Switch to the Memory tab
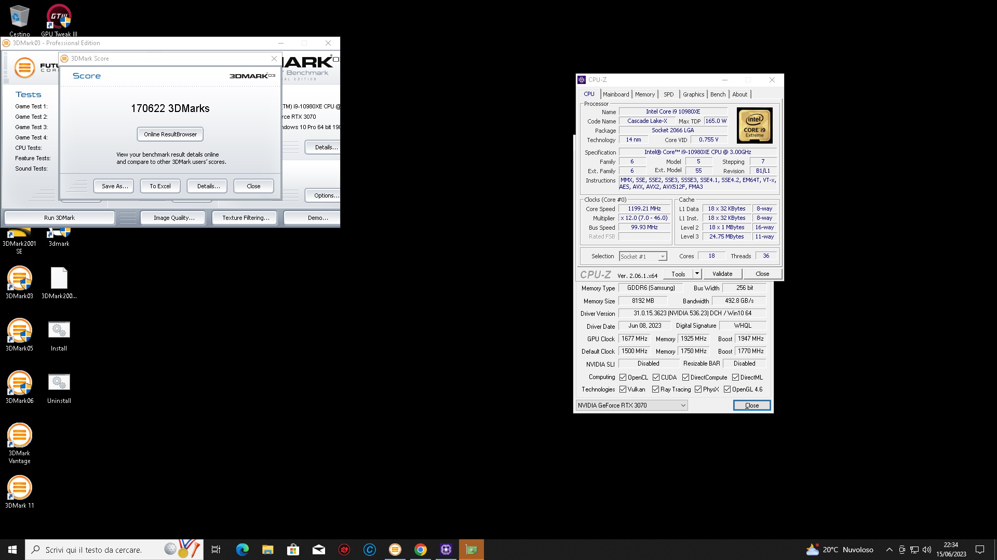997x560 pixels. [x=645, y=94]
